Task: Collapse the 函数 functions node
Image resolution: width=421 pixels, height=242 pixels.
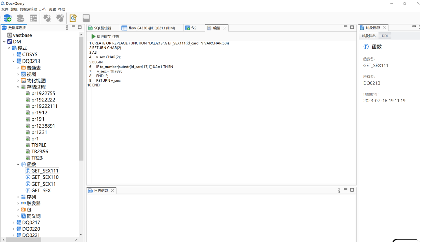Action: click(x=18, y=164)
